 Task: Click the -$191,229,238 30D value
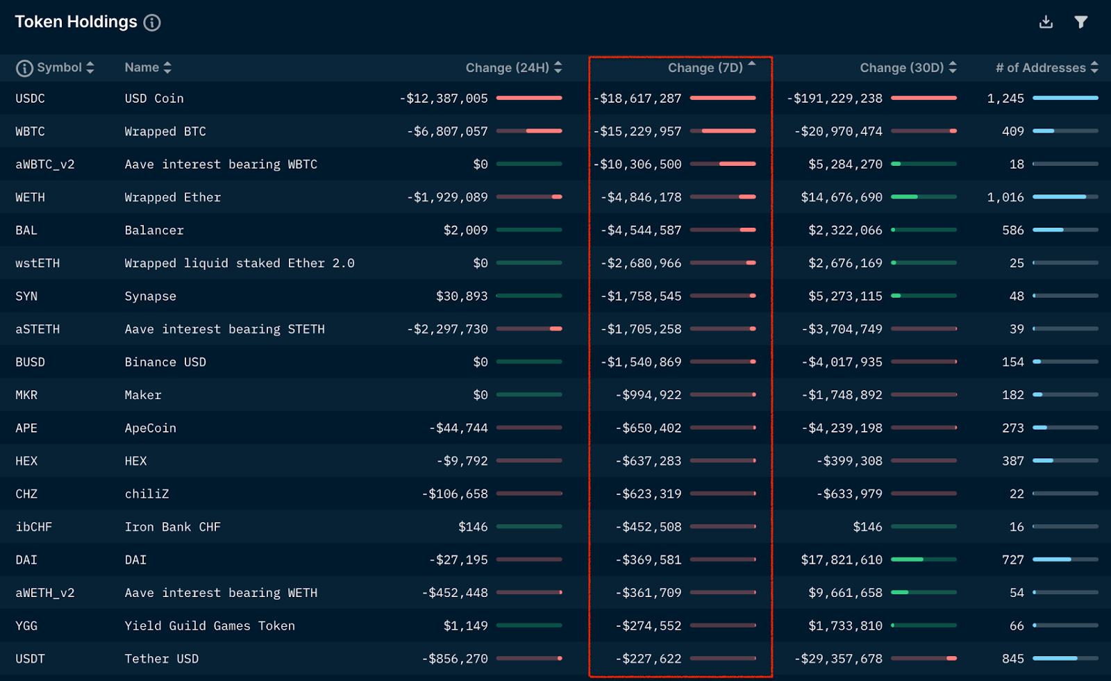coord(835,99)
